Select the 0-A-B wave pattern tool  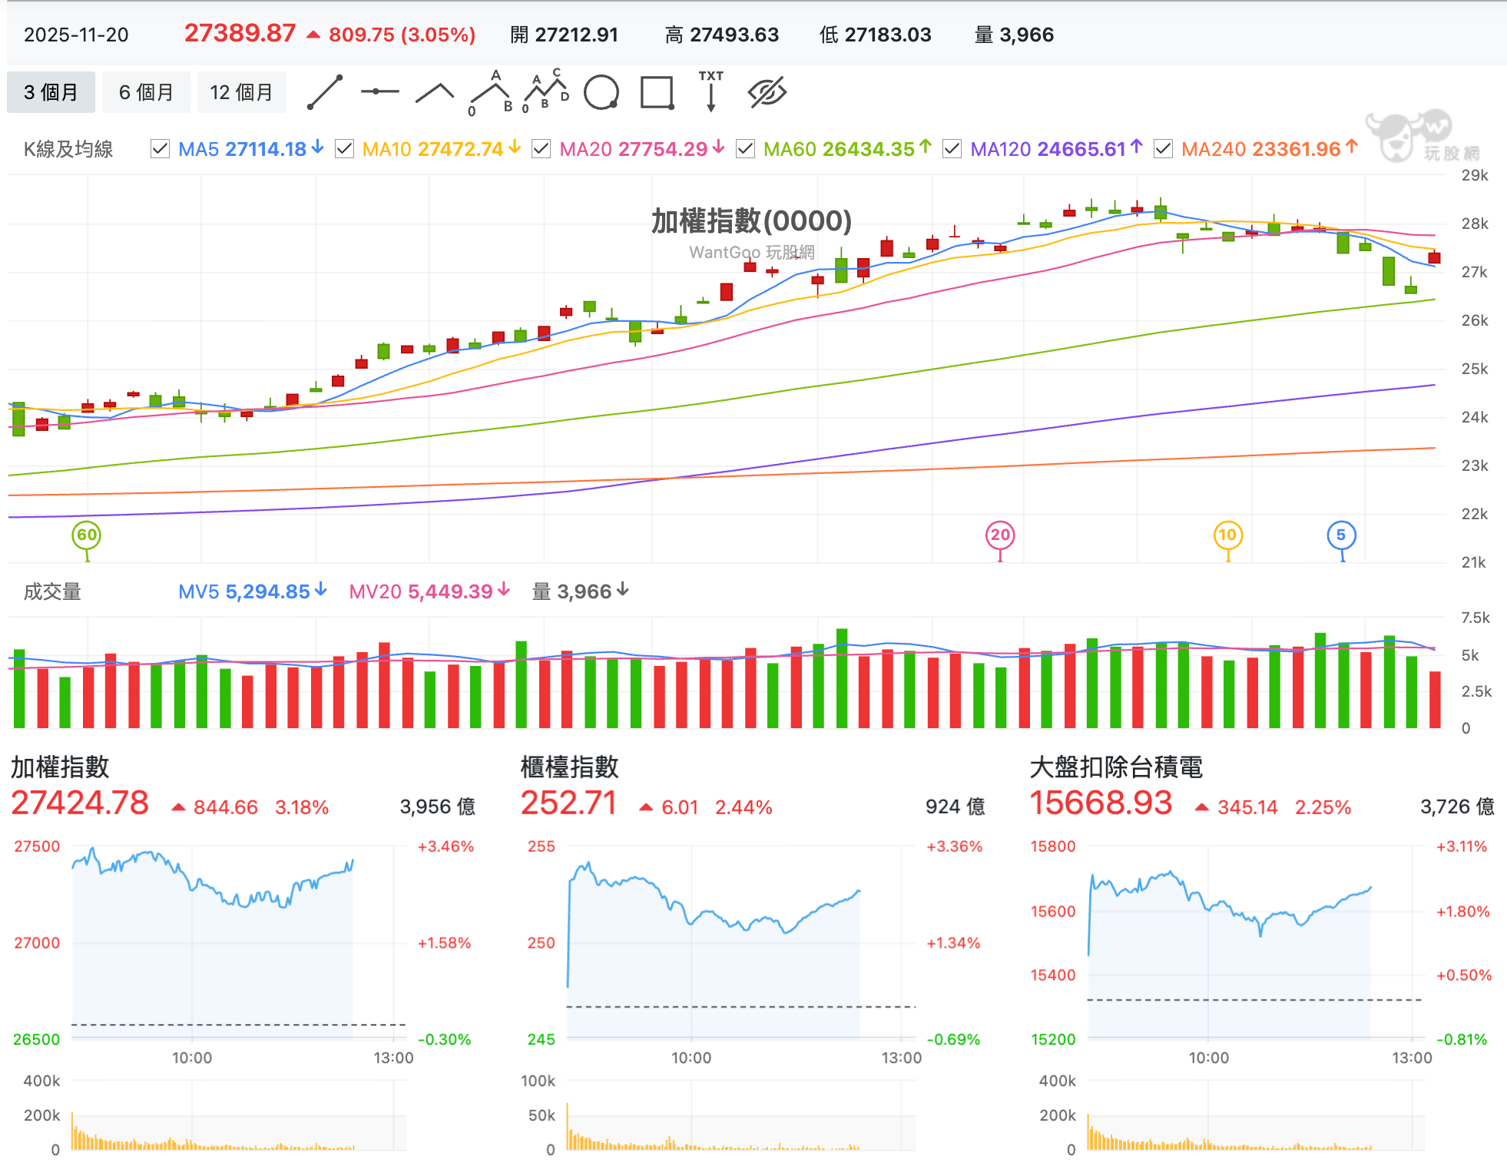pos(491,93)
